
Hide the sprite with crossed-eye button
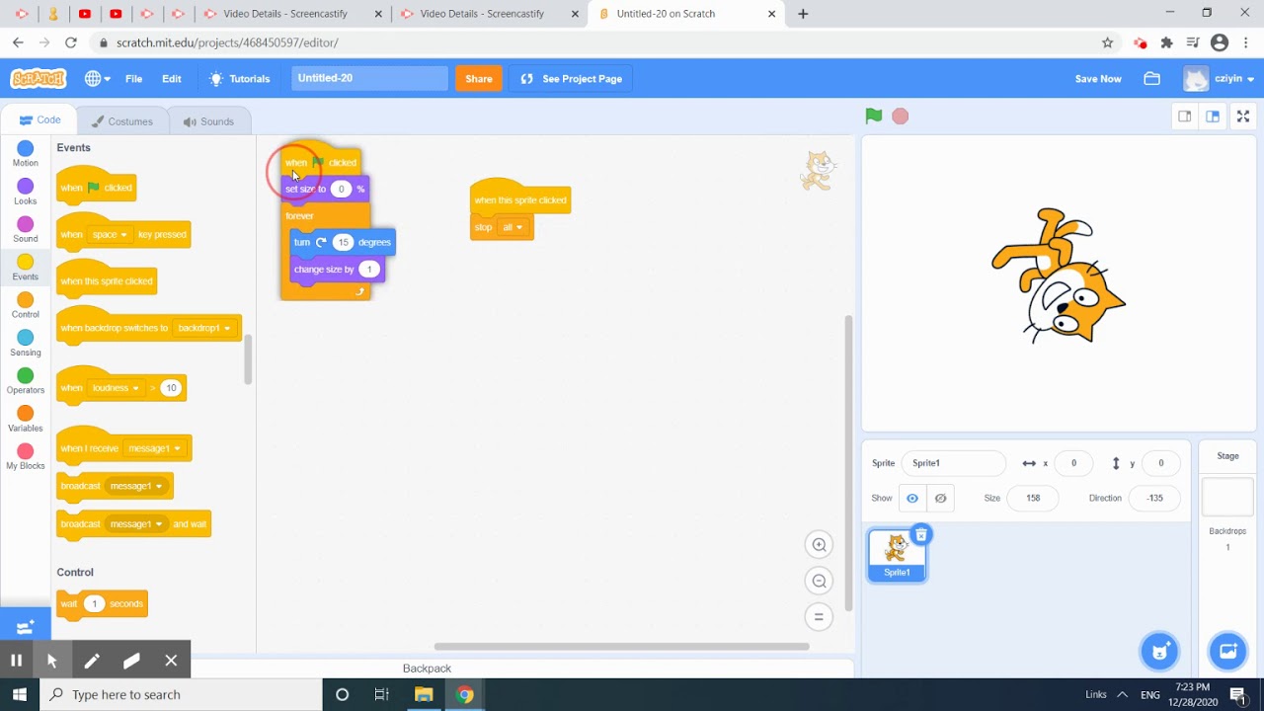(940, 498)
